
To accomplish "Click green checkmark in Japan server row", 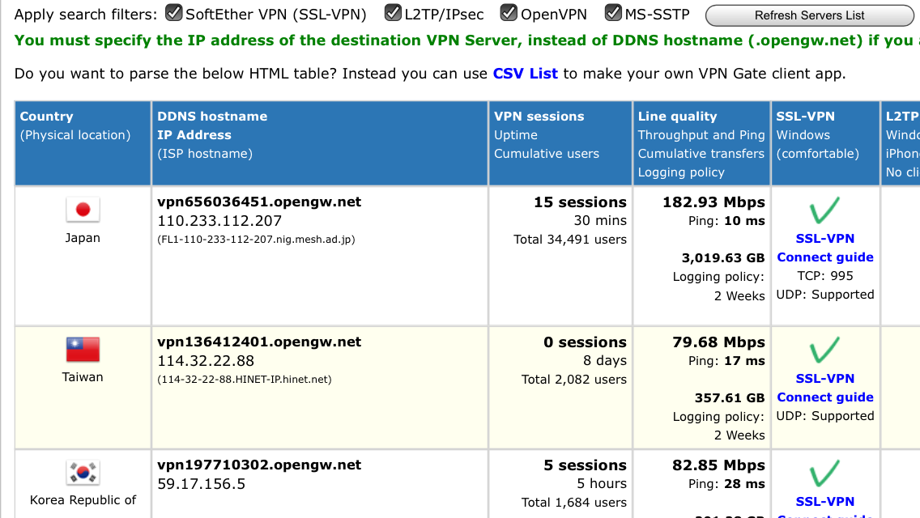I will coord(824,210).
